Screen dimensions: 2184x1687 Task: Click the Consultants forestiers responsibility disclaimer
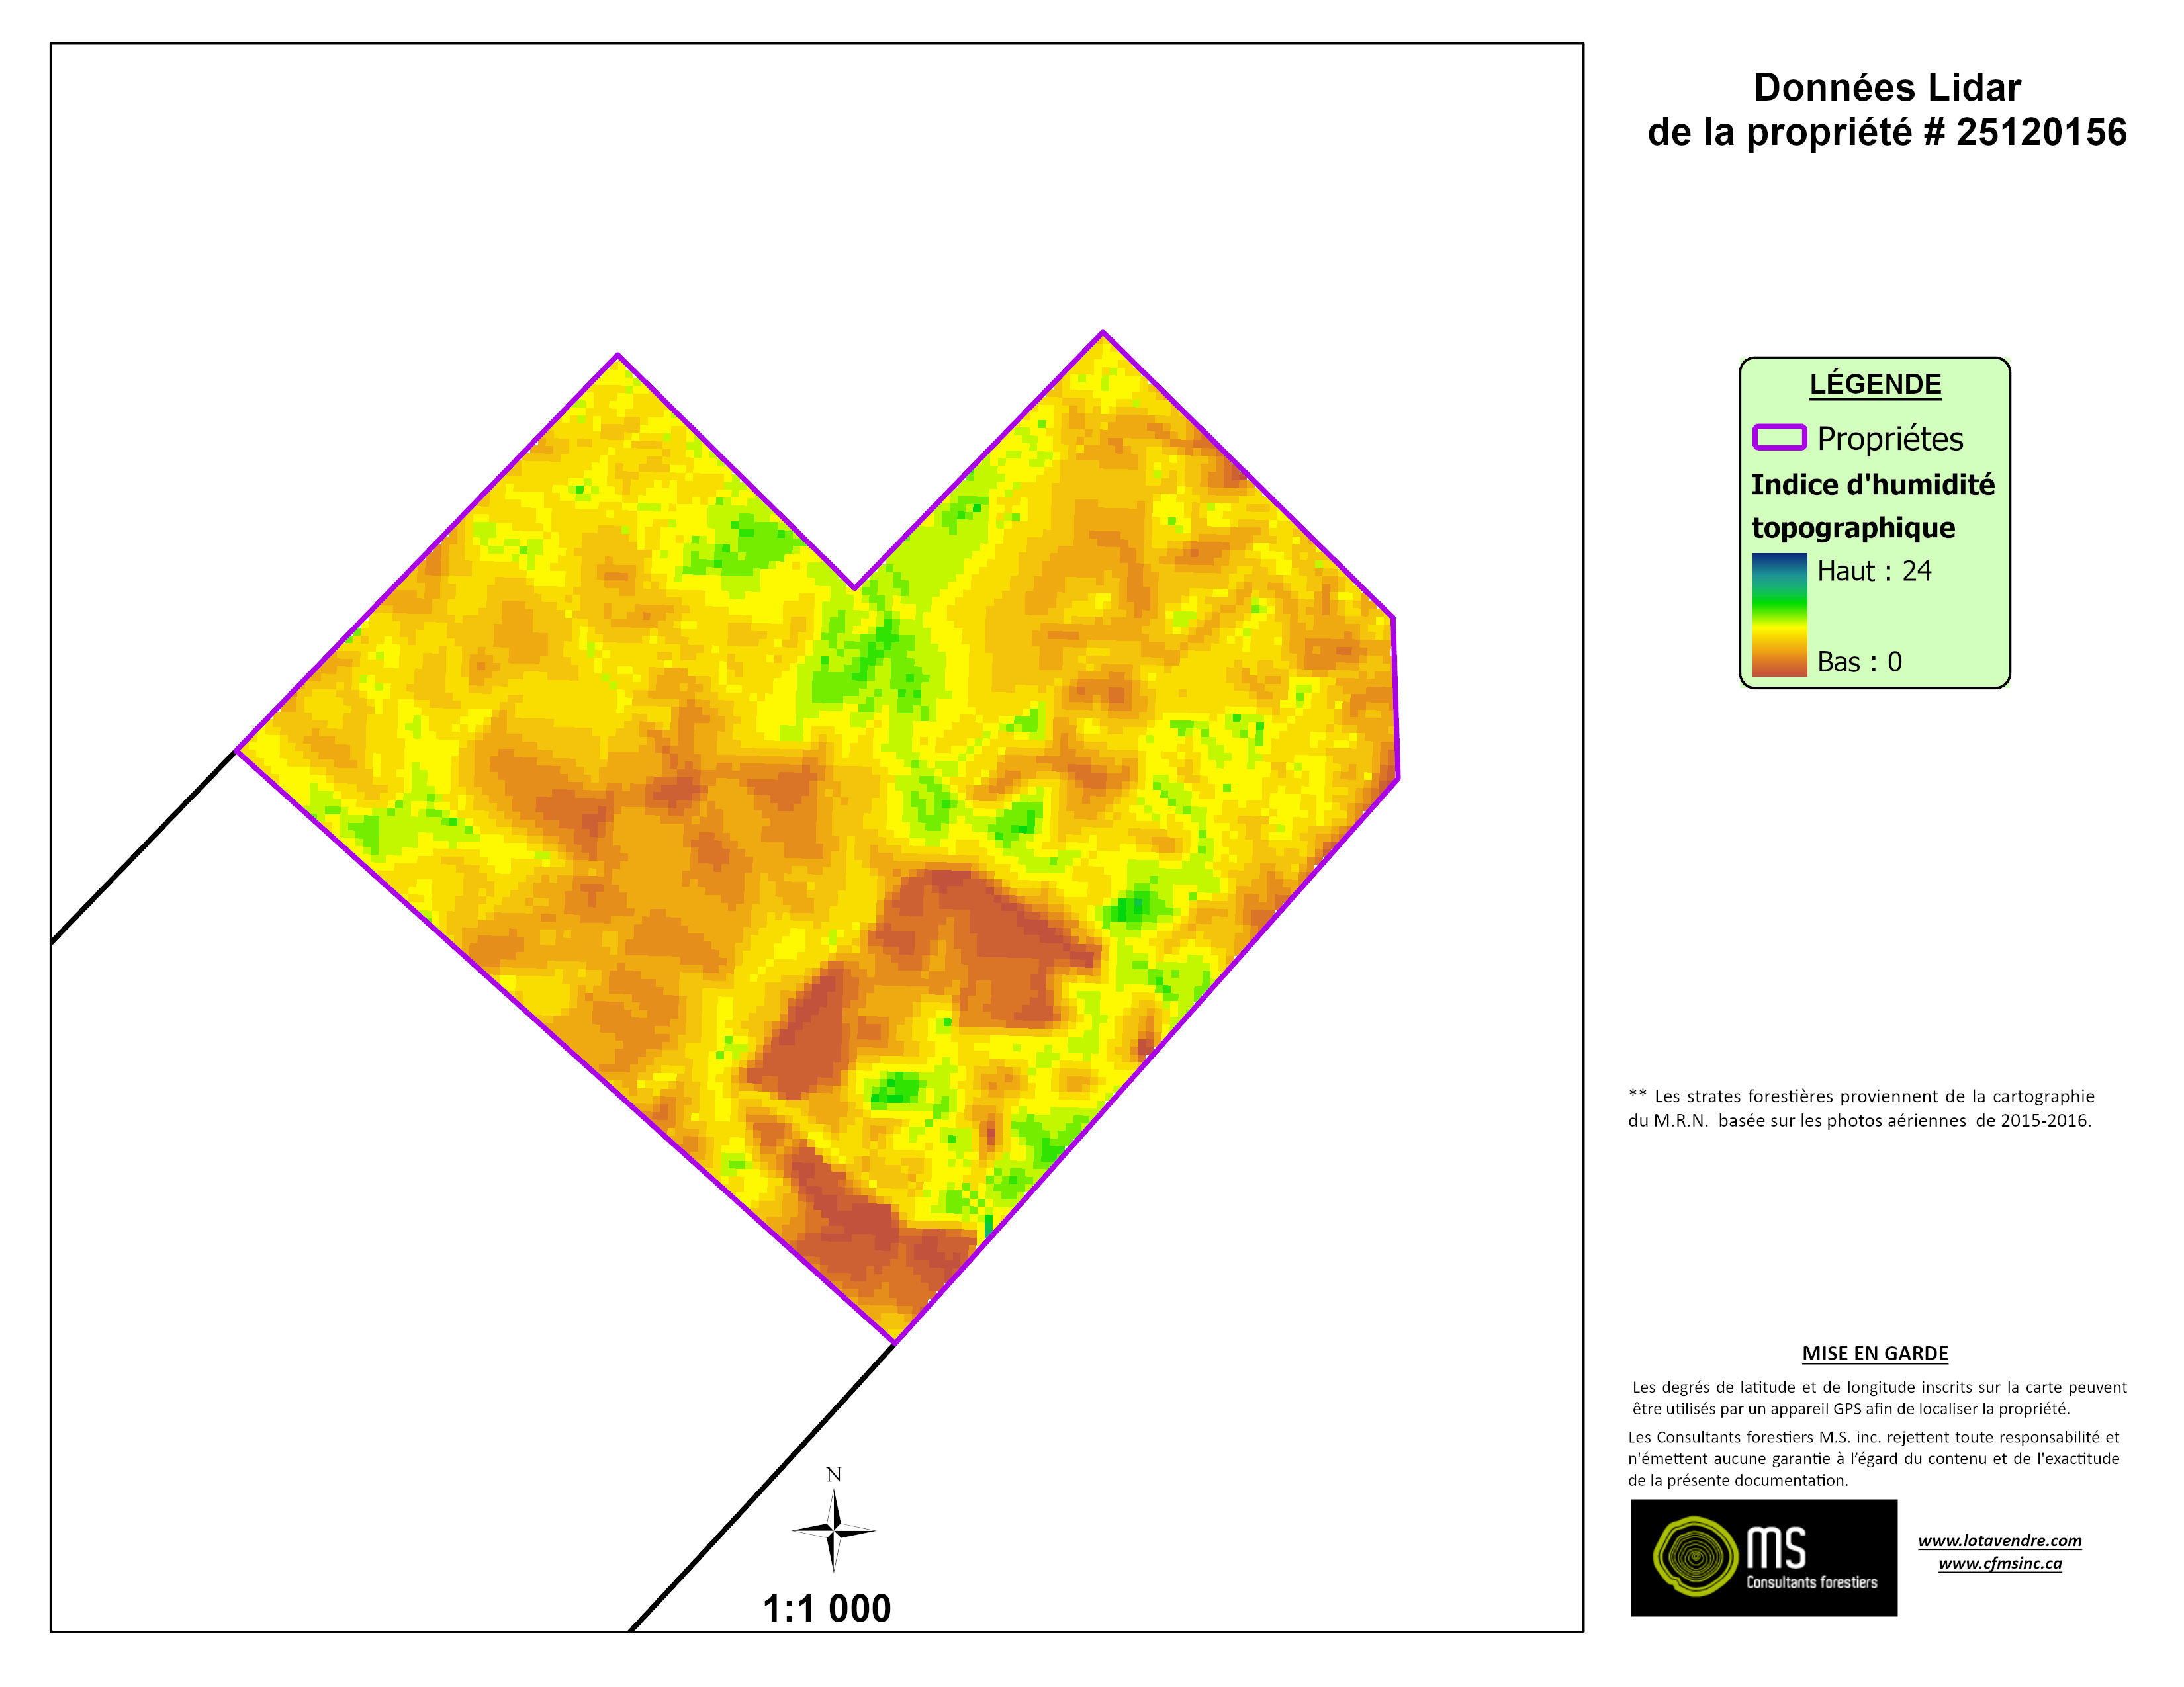click(x=1874, y=1459)
